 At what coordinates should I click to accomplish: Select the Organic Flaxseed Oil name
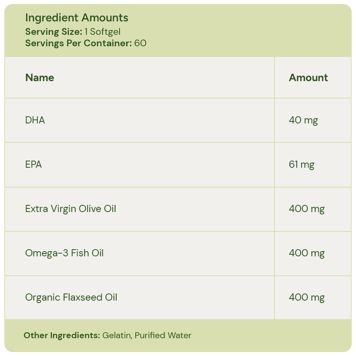tap(71, 297)
